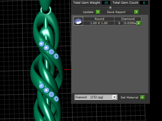162x121 pixels.
Task: Select the Diamond header cell in gem table
Action: point(128,19)
